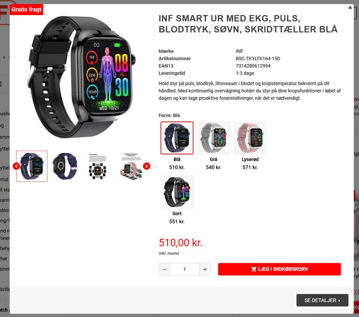Close the product quick-view popup
The height and width of the screenshot is (317, 359).
pos(350,8)
